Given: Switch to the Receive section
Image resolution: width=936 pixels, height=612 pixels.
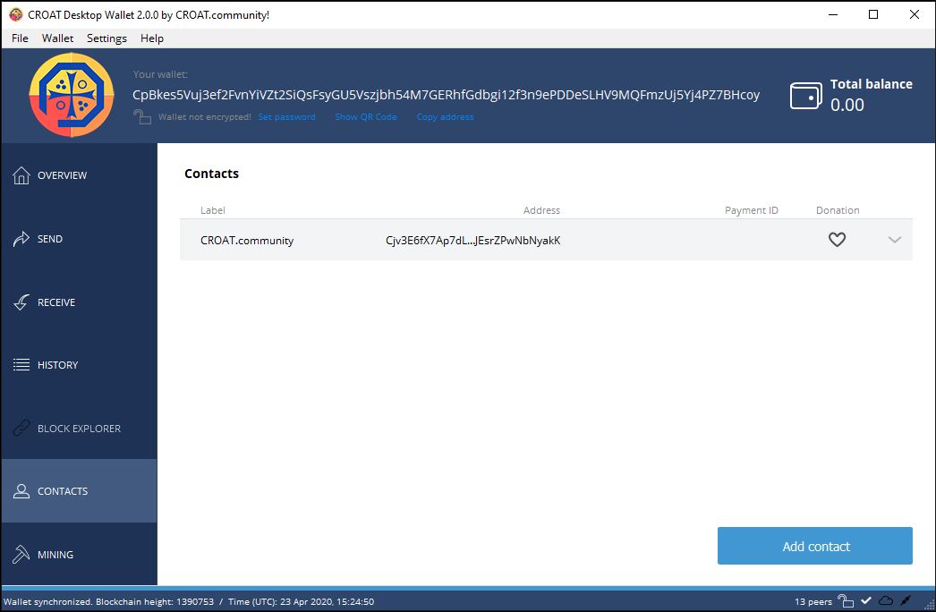Looking at the screenshot, I should pos(79,302).
